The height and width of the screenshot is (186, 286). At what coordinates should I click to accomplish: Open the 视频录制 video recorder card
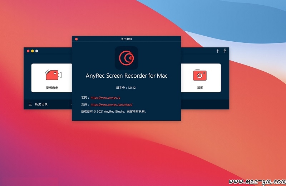point(51,78)
